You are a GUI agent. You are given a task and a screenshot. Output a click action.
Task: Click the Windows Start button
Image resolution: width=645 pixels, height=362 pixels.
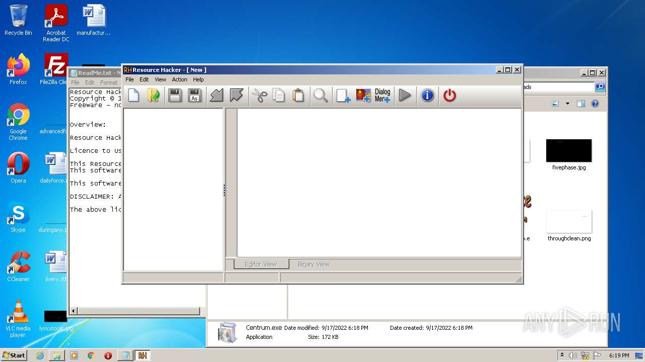pyautogui.click(x=14, y=355)
